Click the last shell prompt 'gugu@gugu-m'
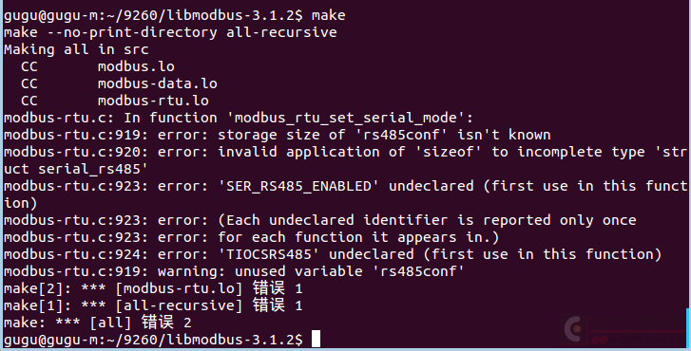 point(49,340)
